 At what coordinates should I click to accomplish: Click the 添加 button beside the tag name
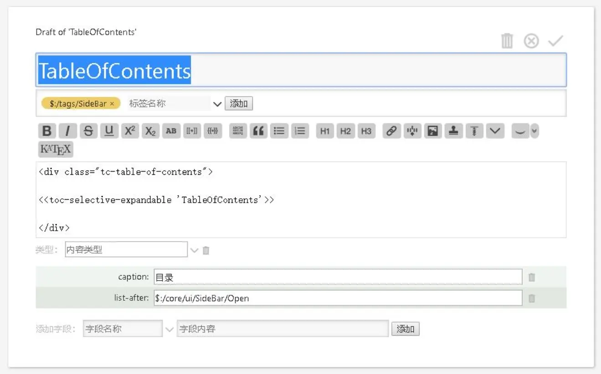(x=238, y=103)
